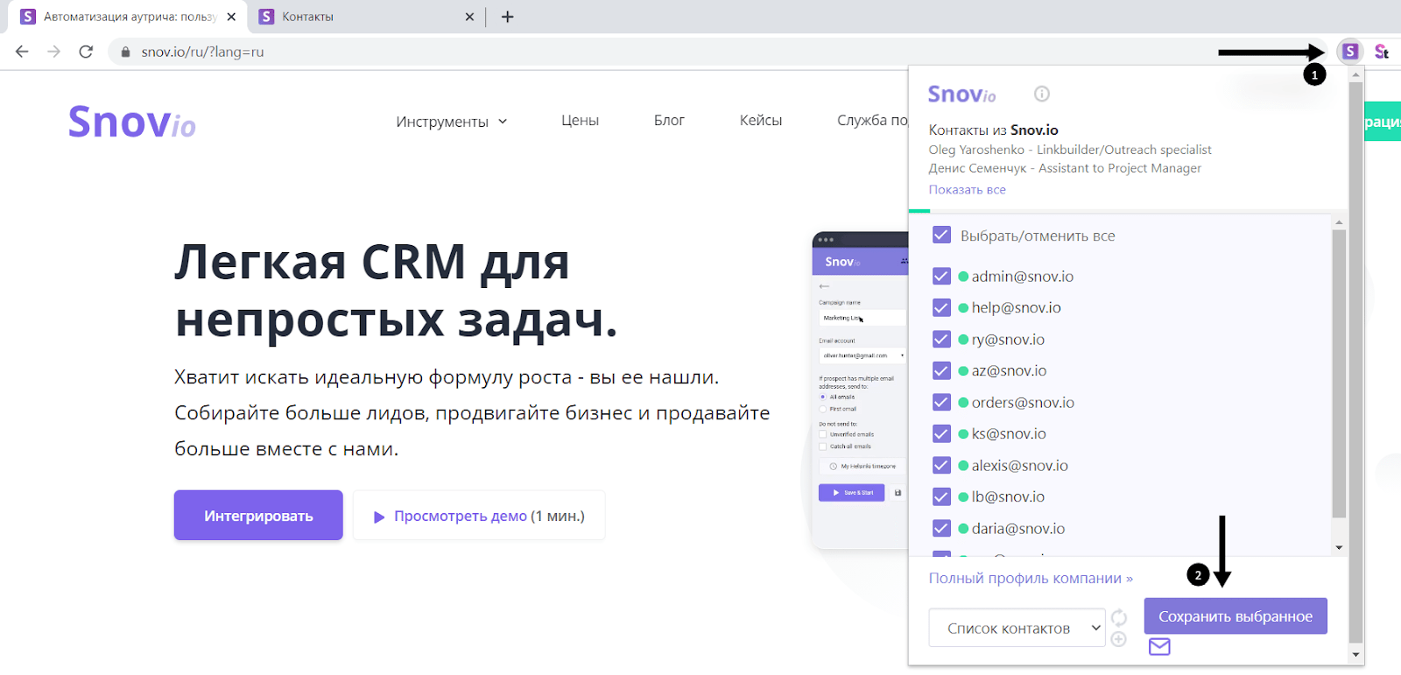Uncheck the admin@snov.io checkbox
Viewport: 1401px width, 675px height.
(x=941, y=277)
